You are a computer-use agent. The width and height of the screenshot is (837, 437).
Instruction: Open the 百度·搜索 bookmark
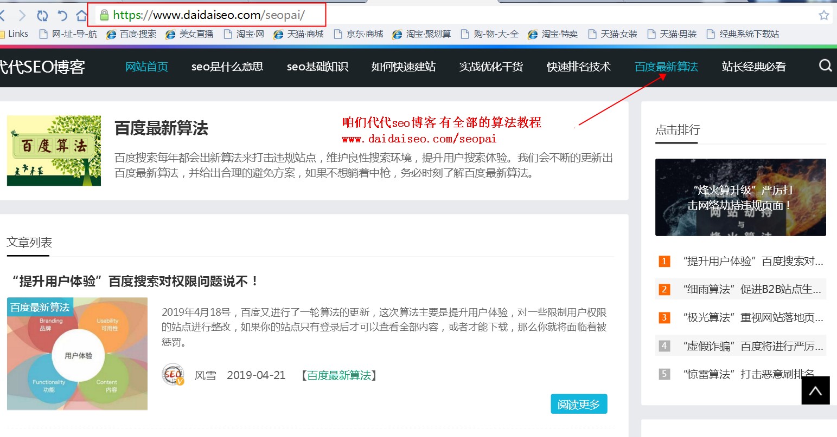pos(132,34)
